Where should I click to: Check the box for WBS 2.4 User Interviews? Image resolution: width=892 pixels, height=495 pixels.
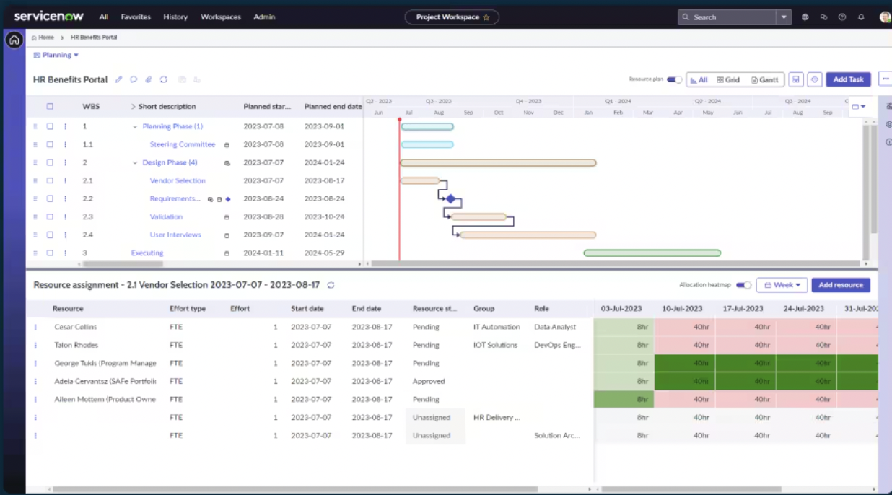(50, 235)
